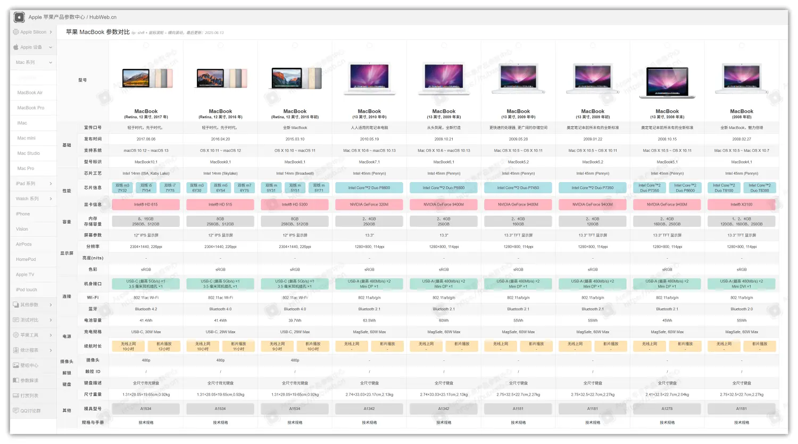This screenshot has width=798, height=444.
Task: Click the 双核 m3 7Y32 chip cell
Action: click(122, 188)
